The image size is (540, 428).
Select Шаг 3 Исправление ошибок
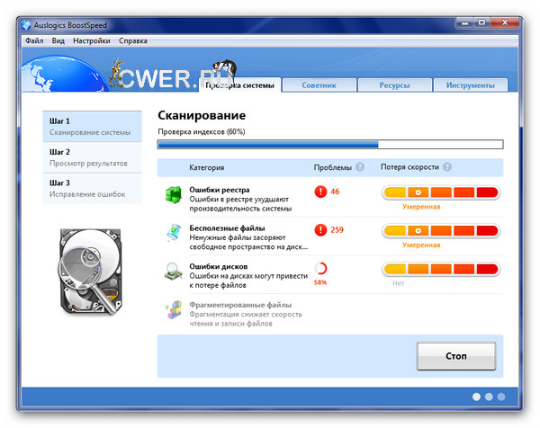click(x=92, y=188)
